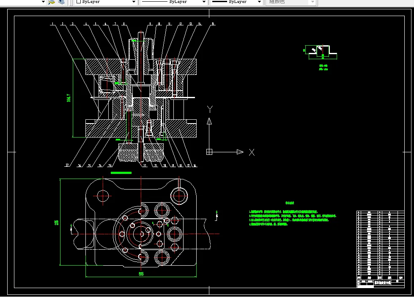Select the parts list table in title block

380,245
